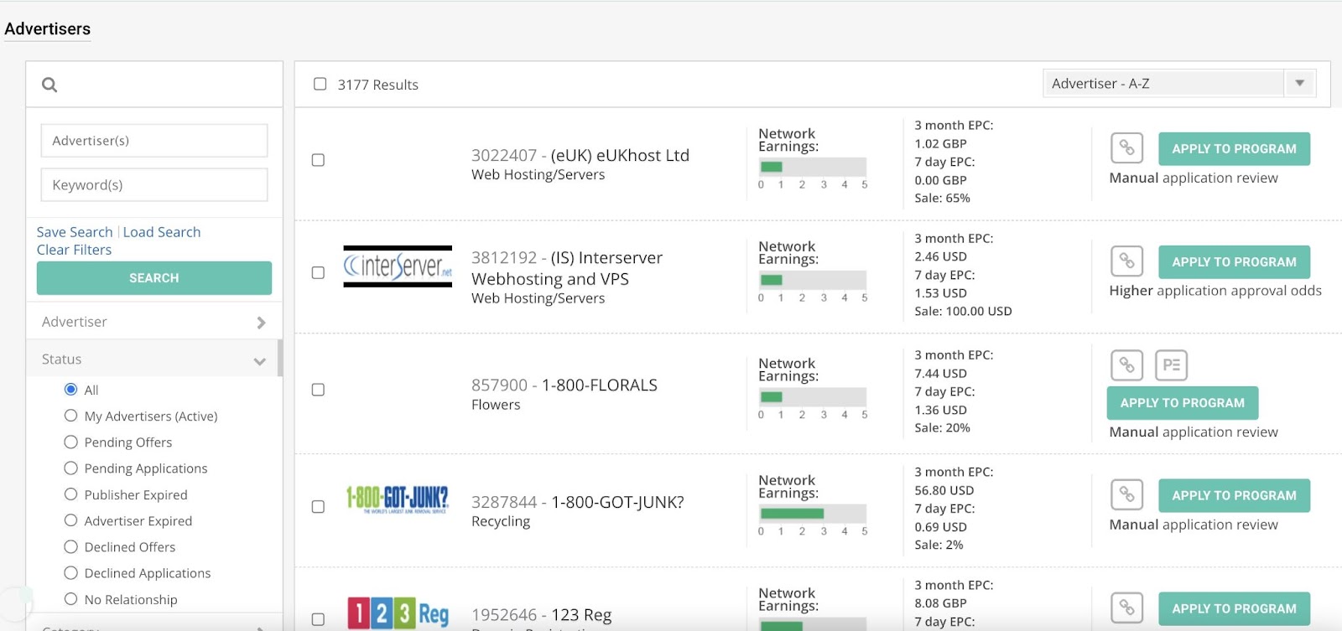Check the eUKhost Ltd row checkbox
Viewport: 1342px width, 631px height.
(318, 160)
